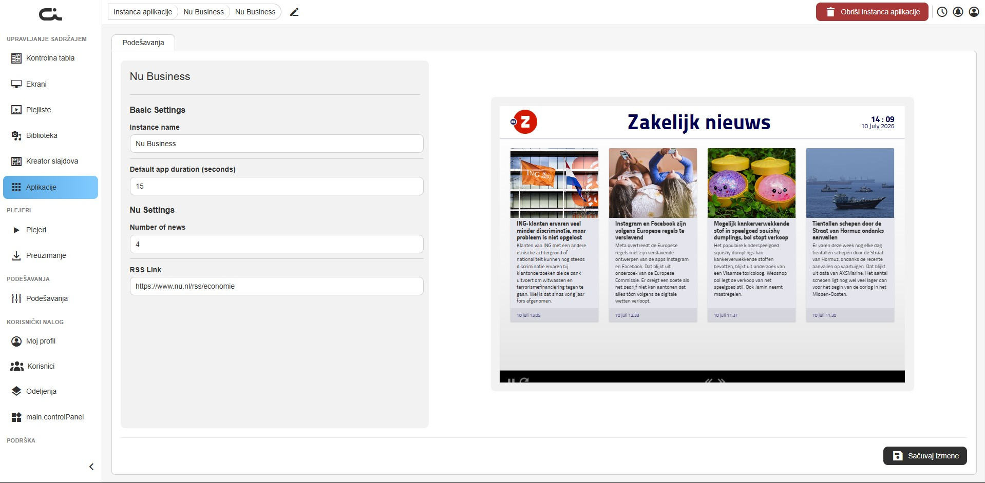
Task: Click headline 'Mogelijk kankerverwekkende stof in speelgoed'
Action: (x=751, y=231)
